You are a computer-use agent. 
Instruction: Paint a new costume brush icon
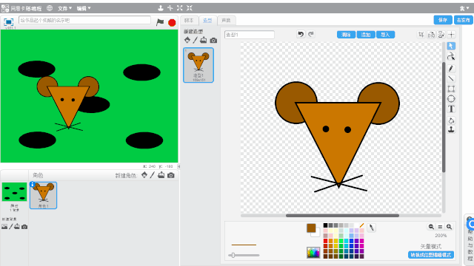(196, 40)
